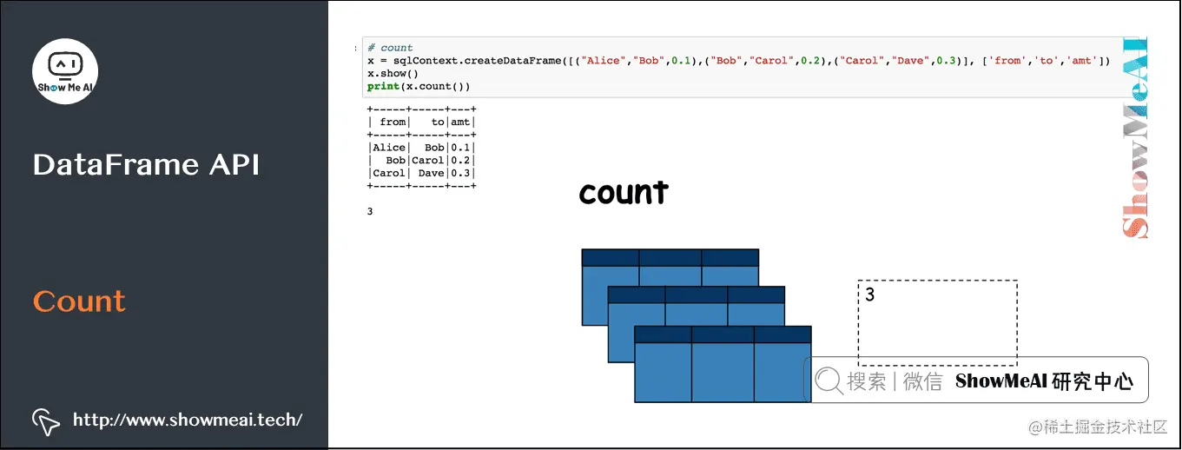
Task: Click the "0.1" amount cell
Action: (x=459, y=148)
